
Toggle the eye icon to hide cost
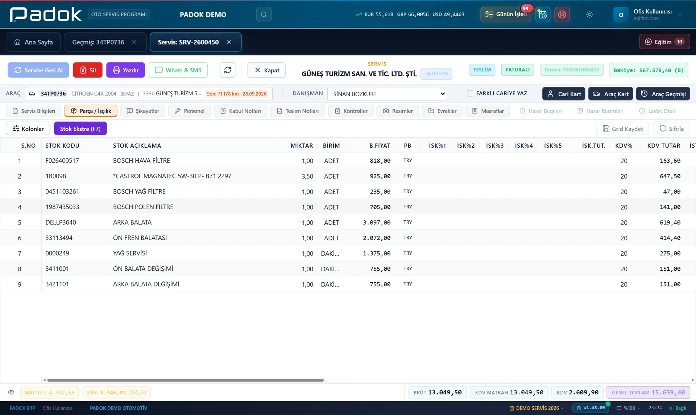(x=11, y=392)
